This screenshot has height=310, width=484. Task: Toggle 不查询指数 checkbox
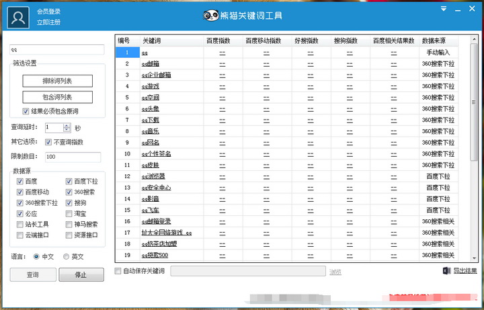48,142
